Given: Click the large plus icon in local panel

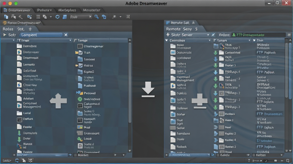Looking at the screenshot, I should [x=58, y=101].
